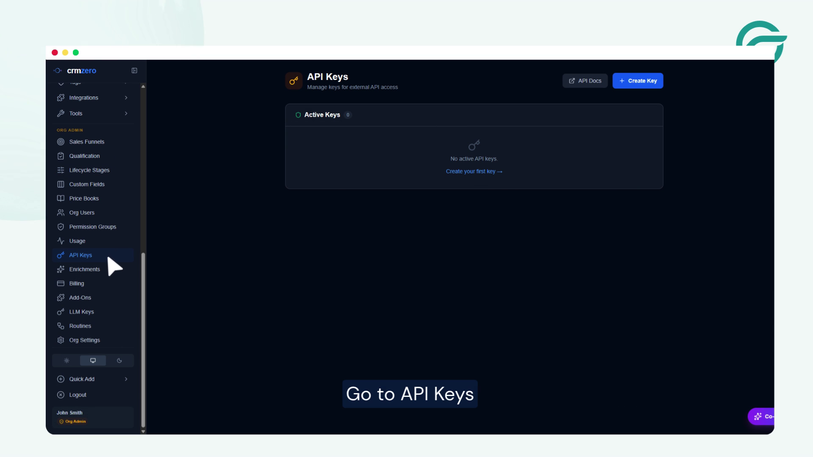Expand the Tools submenu chevron

coord(126,113)
